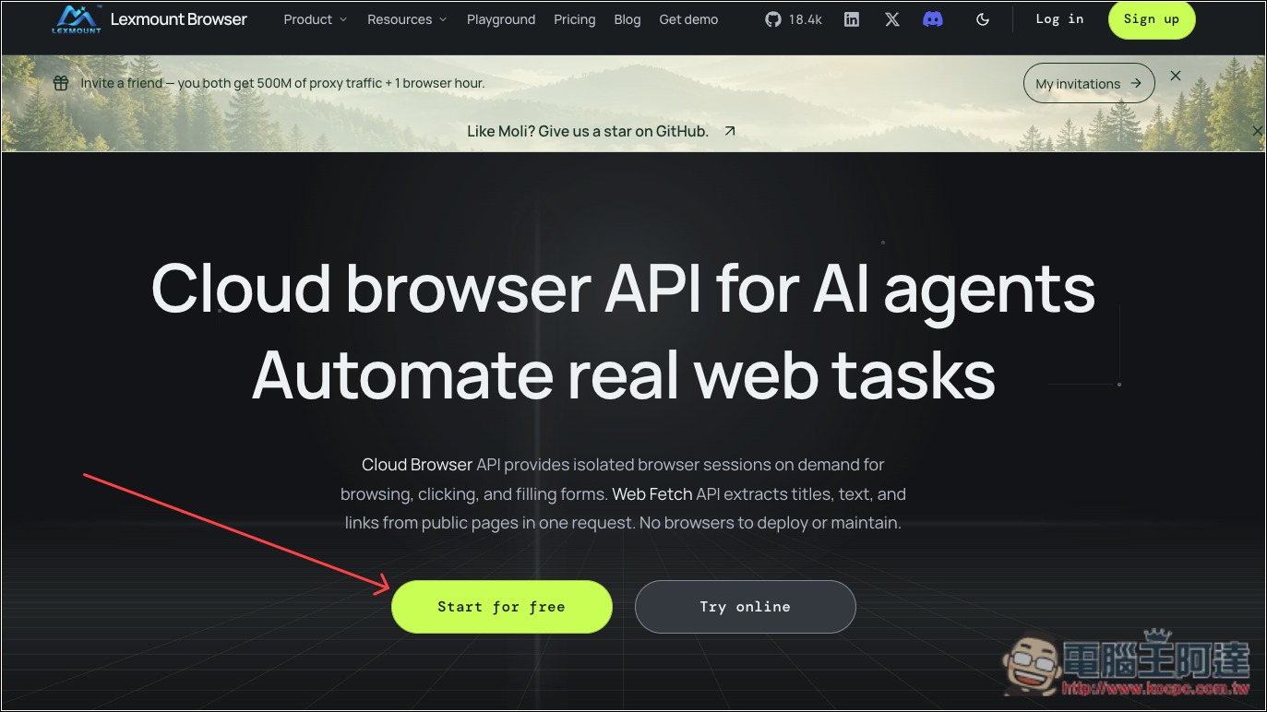1267x712 pixels.
Task: Toggle dark mode with the moon icon
Action: [983, 19]
